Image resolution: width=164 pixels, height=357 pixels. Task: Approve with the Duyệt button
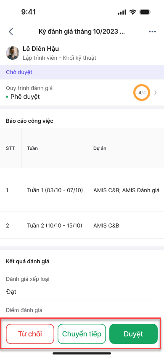coord(133,334)
